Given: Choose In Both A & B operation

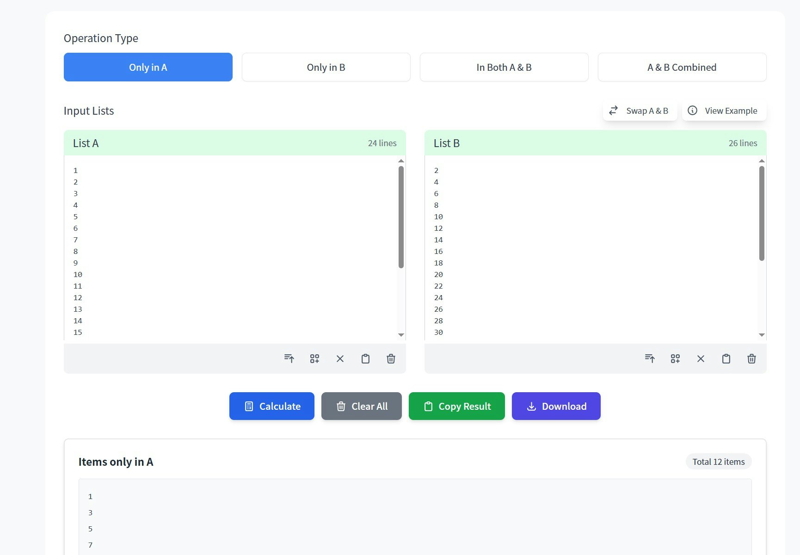Looking at the screenshot, I should point(504,67).
